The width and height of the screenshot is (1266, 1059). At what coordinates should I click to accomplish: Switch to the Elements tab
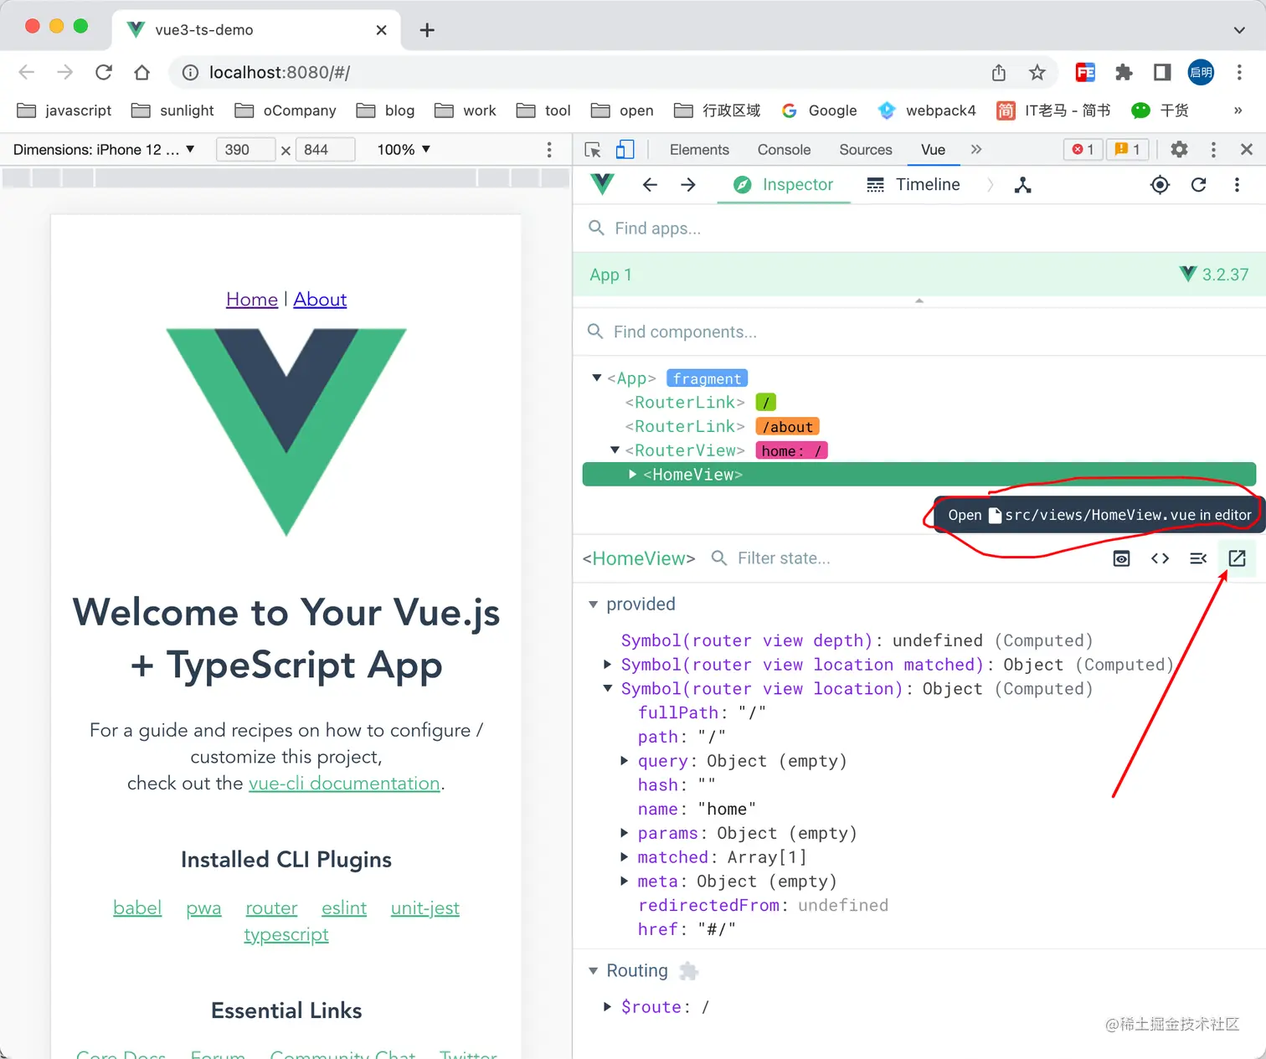pyautogui.click(x=699, y=150)
